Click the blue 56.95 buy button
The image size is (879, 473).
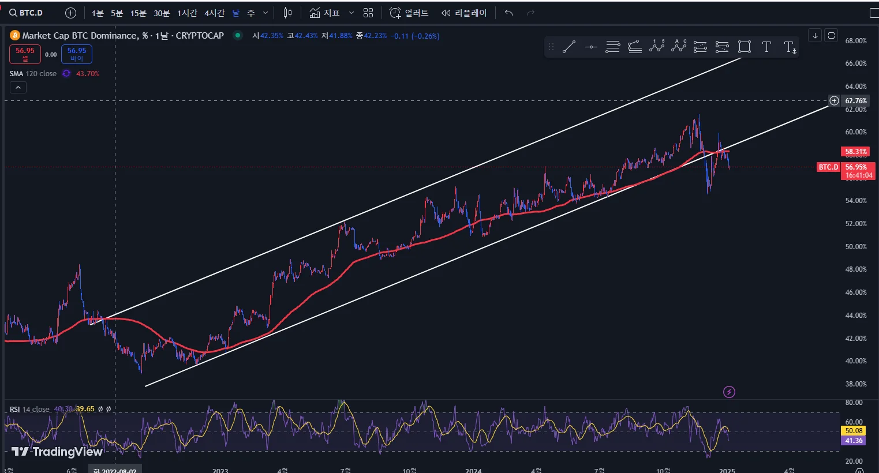(76, 54)
